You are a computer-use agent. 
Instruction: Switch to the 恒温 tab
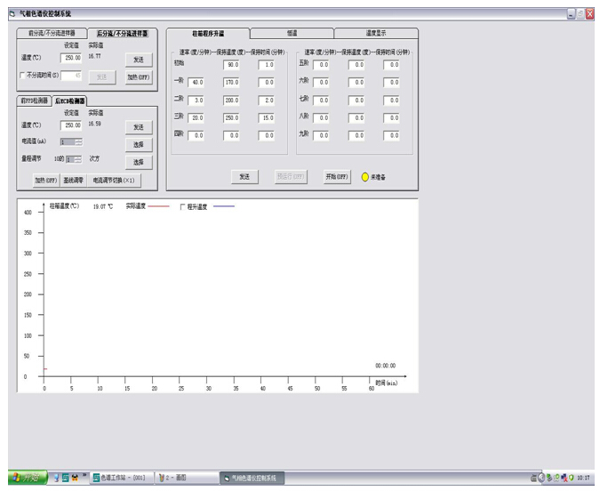[x=292, y=33]
